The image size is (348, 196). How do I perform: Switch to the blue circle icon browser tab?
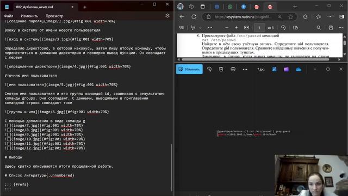point(244,7)
